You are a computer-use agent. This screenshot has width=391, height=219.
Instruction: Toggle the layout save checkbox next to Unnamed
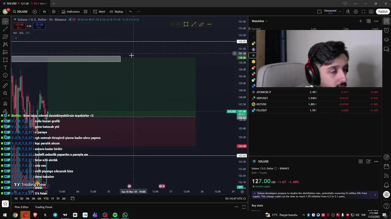pyautogui.click(x=320, y=12)
